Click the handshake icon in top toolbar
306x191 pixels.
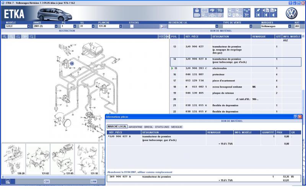pos(212,10)
